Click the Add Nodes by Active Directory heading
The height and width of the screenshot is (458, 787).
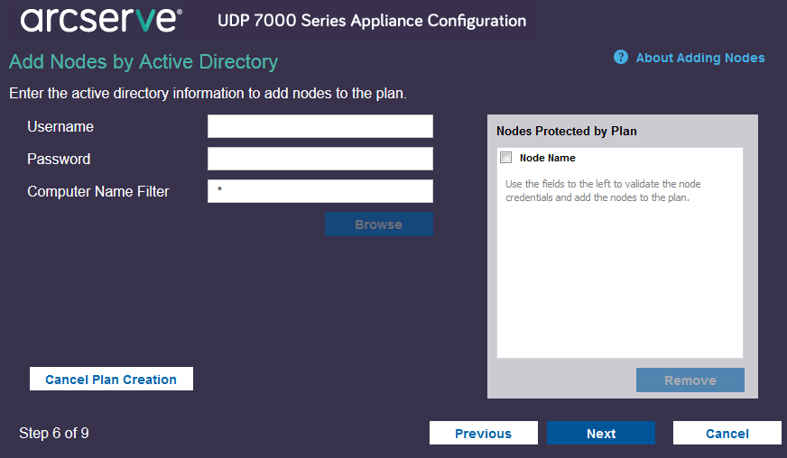pyautogui.click(x=144, y=62)
